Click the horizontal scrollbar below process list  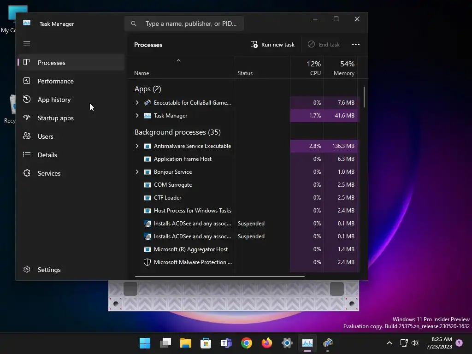pyautogui.click(x=220, y=277)
